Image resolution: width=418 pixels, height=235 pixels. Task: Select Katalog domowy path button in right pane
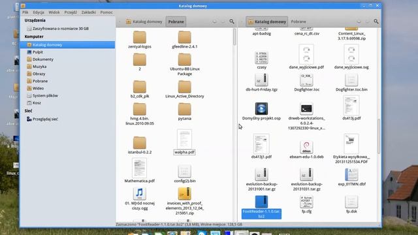[267, 22]
